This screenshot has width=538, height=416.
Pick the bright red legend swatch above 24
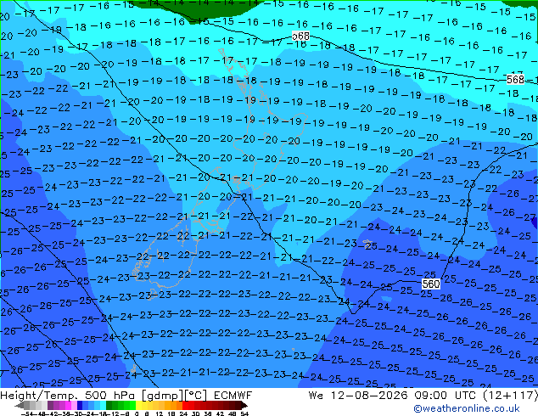pos(185,405)
